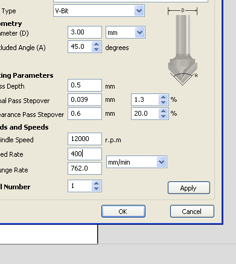Click Clearance Pass Stepover 20.0 percent field

click(145, 113)
